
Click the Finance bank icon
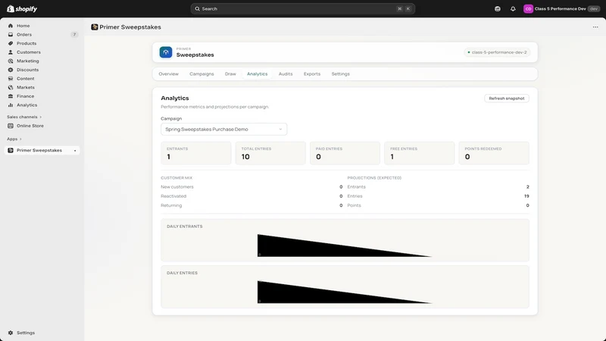tap(11, 96)
